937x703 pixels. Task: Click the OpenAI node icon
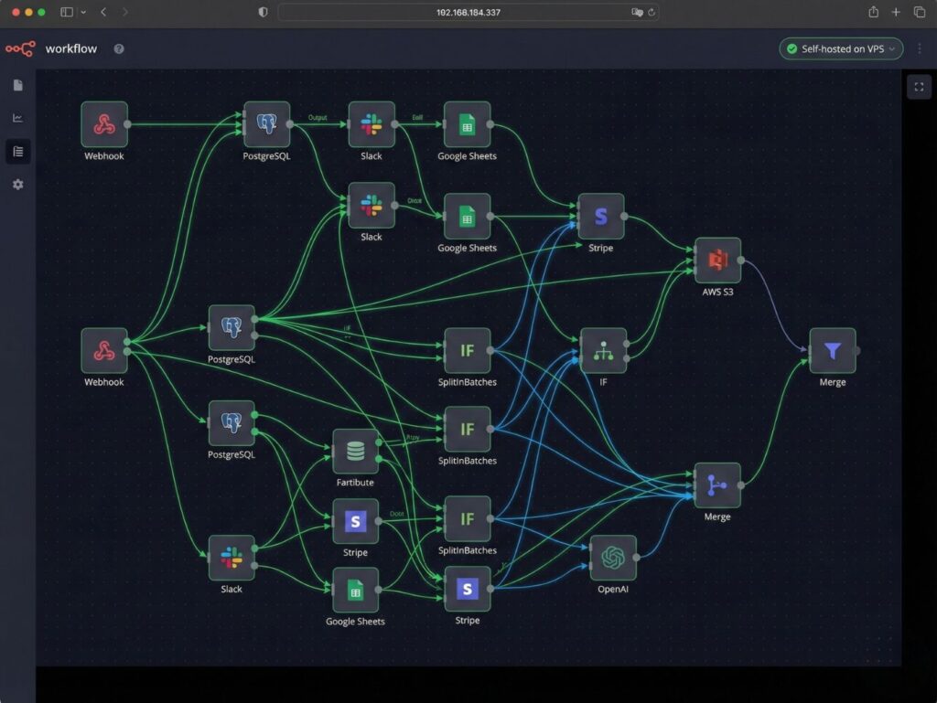click(613, 558)
